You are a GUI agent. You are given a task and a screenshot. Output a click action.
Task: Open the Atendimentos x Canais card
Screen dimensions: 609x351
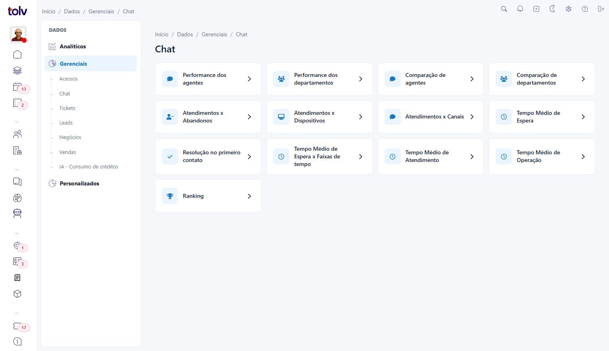click(x=431, y=117)
